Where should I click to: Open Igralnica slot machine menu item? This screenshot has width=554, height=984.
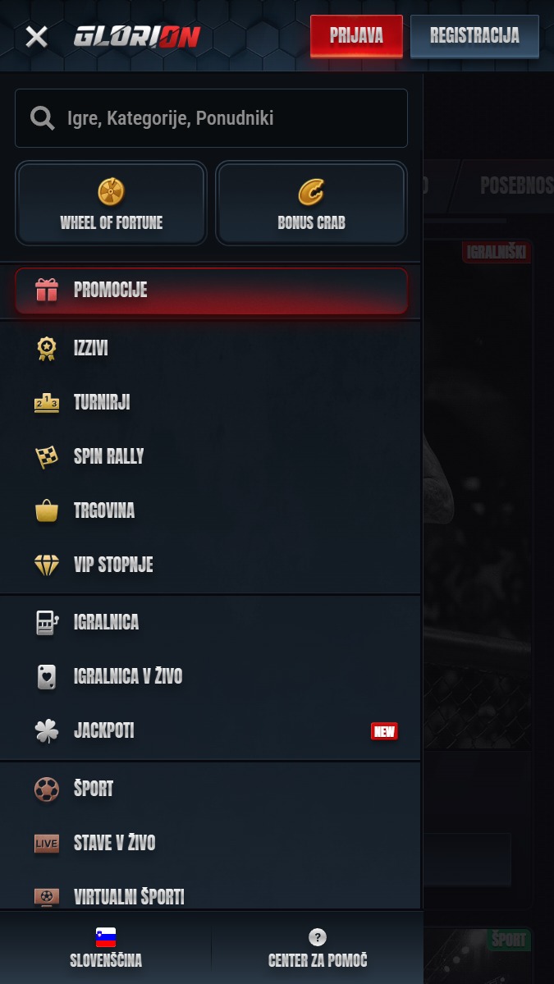tap(210, 623)
